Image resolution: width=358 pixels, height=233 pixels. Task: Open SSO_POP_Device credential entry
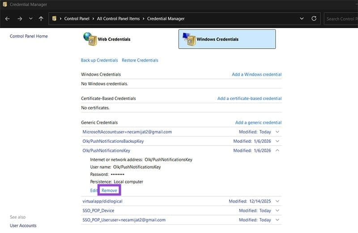98,211
